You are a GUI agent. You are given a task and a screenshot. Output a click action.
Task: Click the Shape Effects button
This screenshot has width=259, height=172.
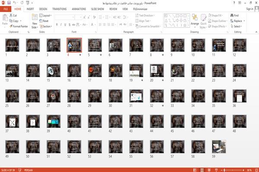[218, 26]
